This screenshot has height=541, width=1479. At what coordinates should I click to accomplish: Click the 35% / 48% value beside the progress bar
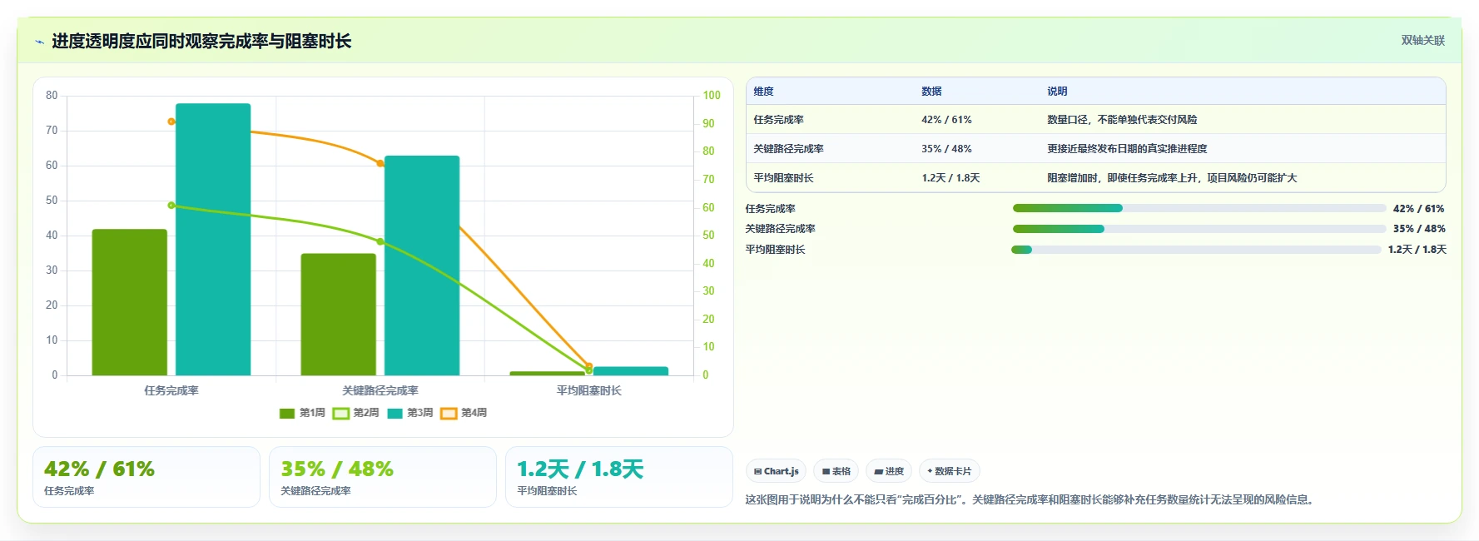tap(1419, 229)
